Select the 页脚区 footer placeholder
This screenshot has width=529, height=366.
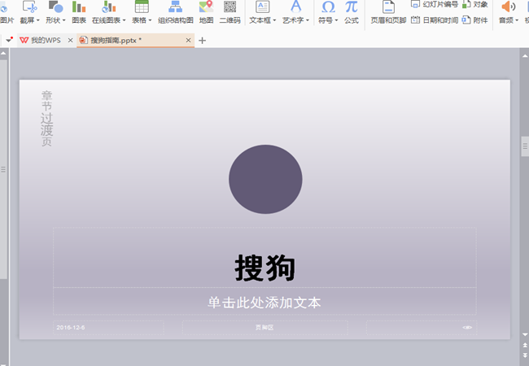tap(264, 328)
